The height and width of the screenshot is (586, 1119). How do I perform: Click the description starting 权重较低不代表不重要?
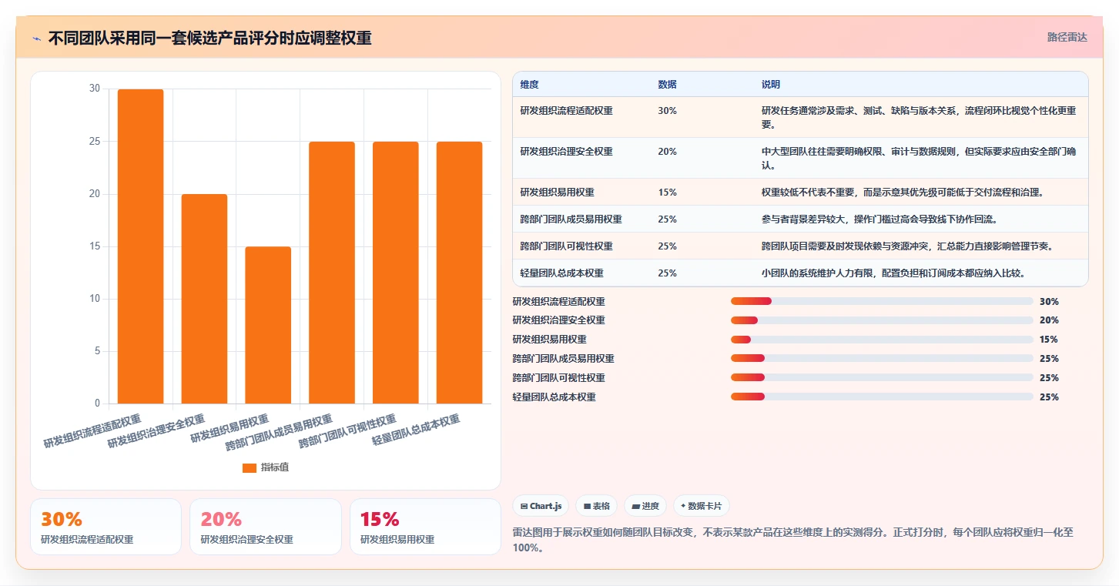[902, 193]
